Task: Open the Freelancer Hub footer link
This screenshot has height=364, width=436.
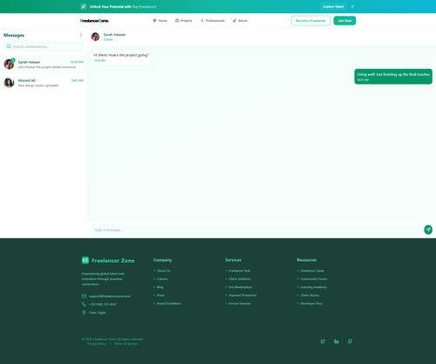Action: pyautogui.click(x=239, y=271)
